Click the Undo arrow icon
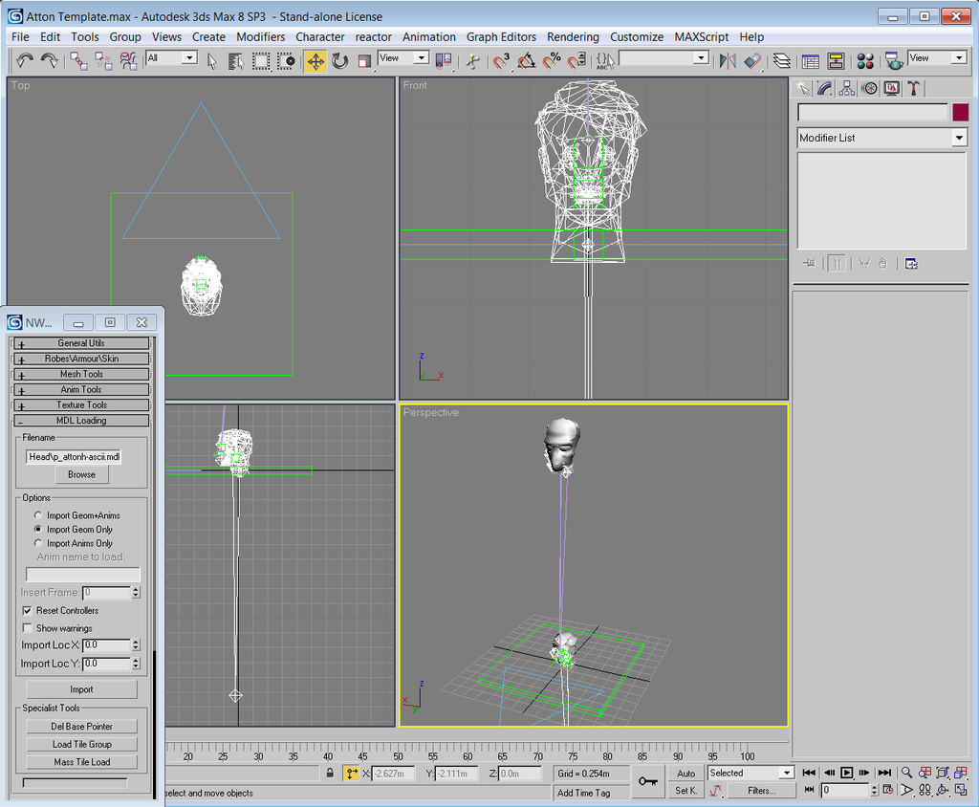 [25, 60]
